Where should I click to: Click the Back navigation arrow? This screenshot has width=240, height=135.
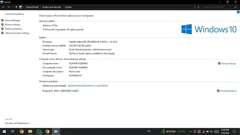pos(3,7)
